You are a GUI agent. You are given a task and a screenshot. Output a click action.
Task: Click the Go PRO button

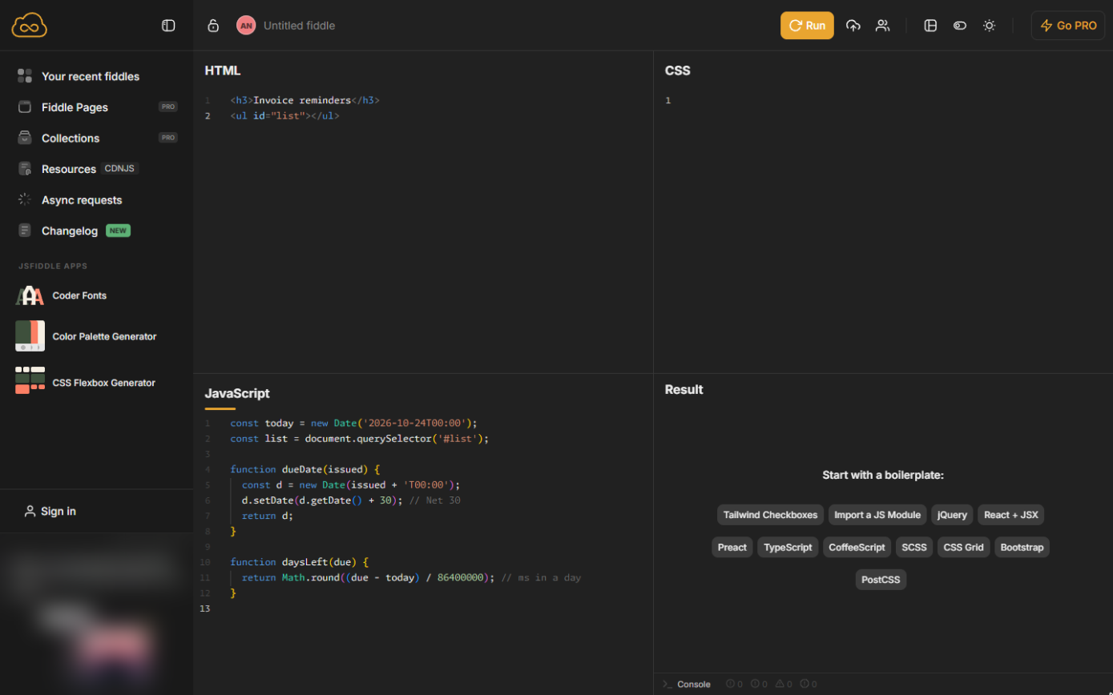pos(1068,26)
